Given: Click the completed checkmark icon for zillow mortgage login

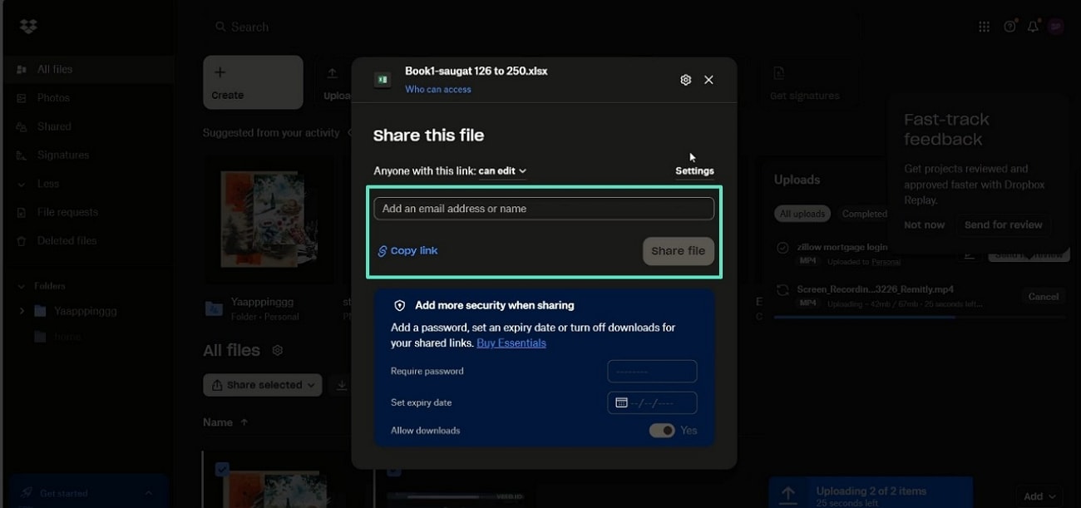Looking at the screenshot, I should pyautogui.click(x=782, y=248).
